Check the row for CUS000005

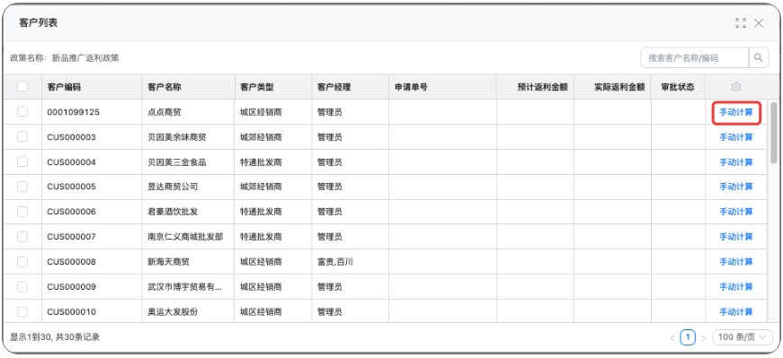click(x=22, y=187)
